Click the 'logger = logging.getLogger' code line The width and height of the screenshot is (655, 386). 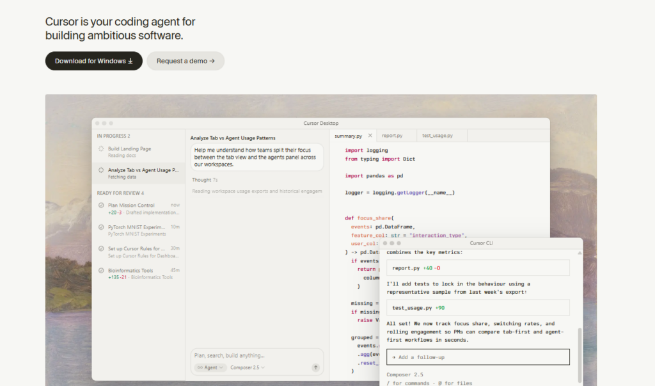pos(400,193)
